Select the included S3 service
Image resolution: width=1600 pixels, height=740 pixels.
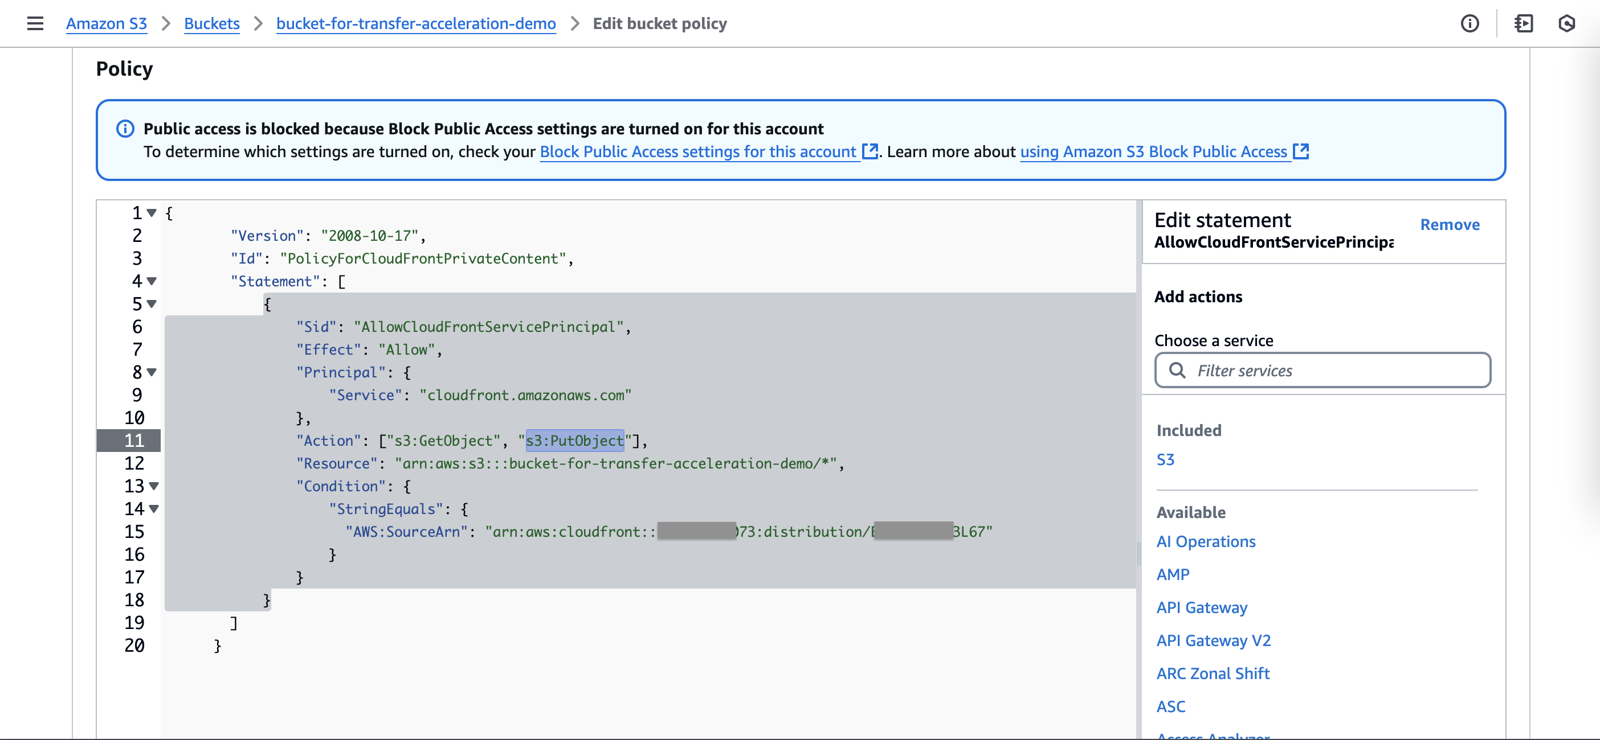[x=1165, y=459]
